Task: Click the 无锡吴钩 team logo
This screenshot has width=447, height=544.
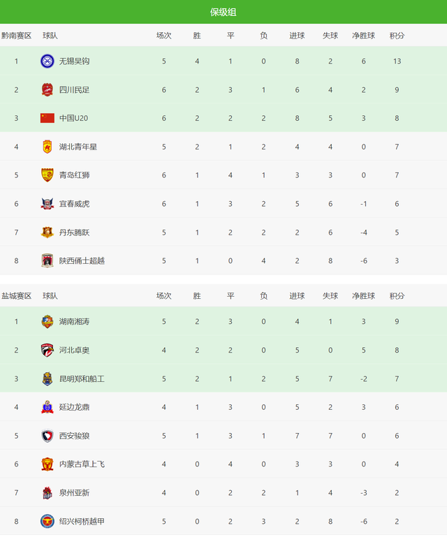Action: tap(47, 61)
